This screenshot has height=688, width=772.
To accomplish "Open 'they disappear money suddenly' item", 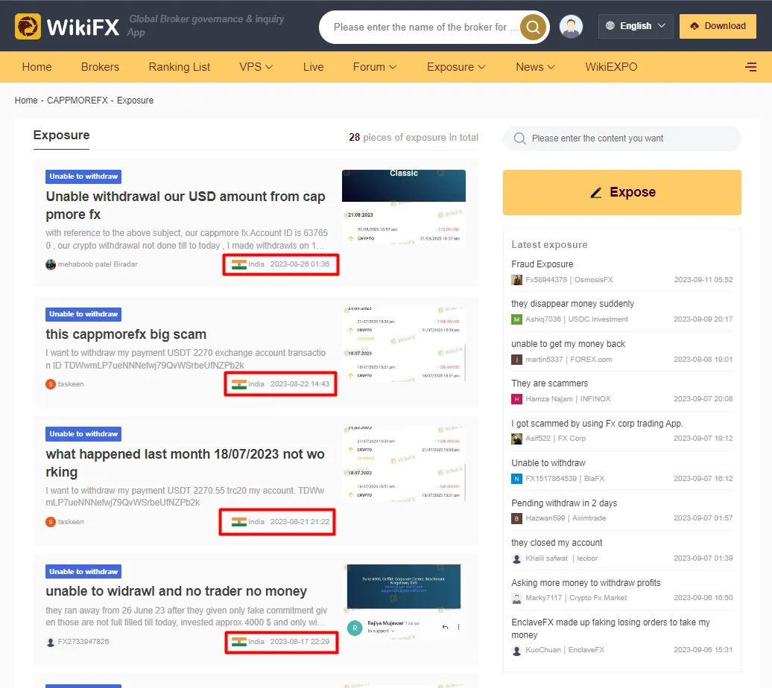I will coord(572,304).
